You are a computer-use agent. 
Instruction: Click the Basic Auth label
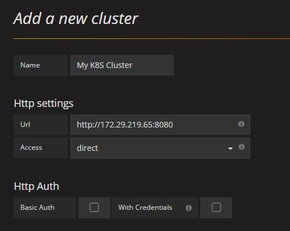pos(37,208)
